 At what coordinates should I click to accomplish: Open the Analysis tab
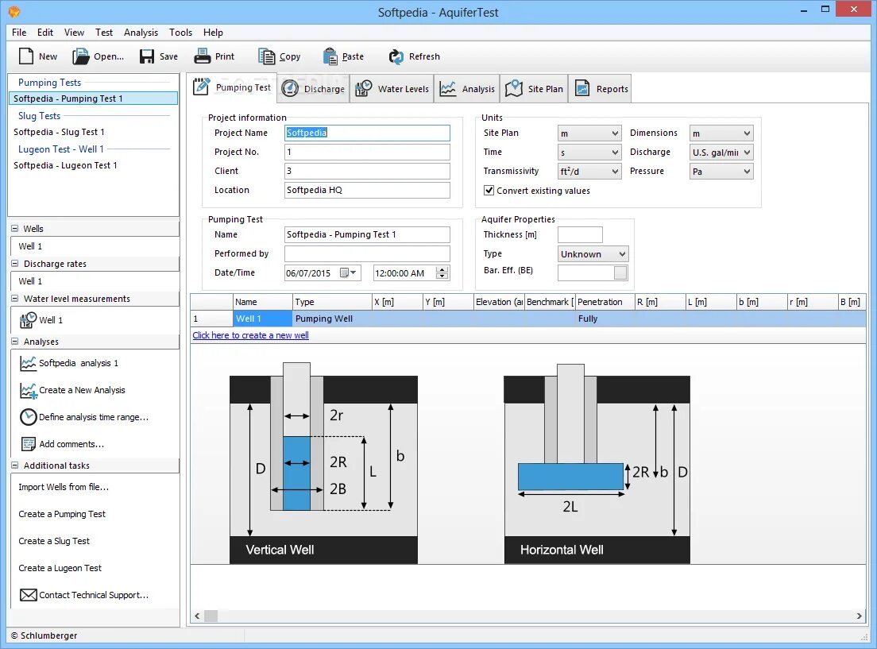coord(467,88)
